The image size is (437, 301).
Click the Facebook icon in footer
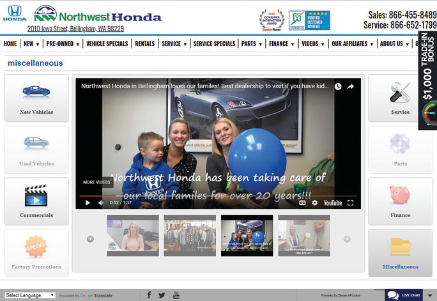[x=149, y=295]
